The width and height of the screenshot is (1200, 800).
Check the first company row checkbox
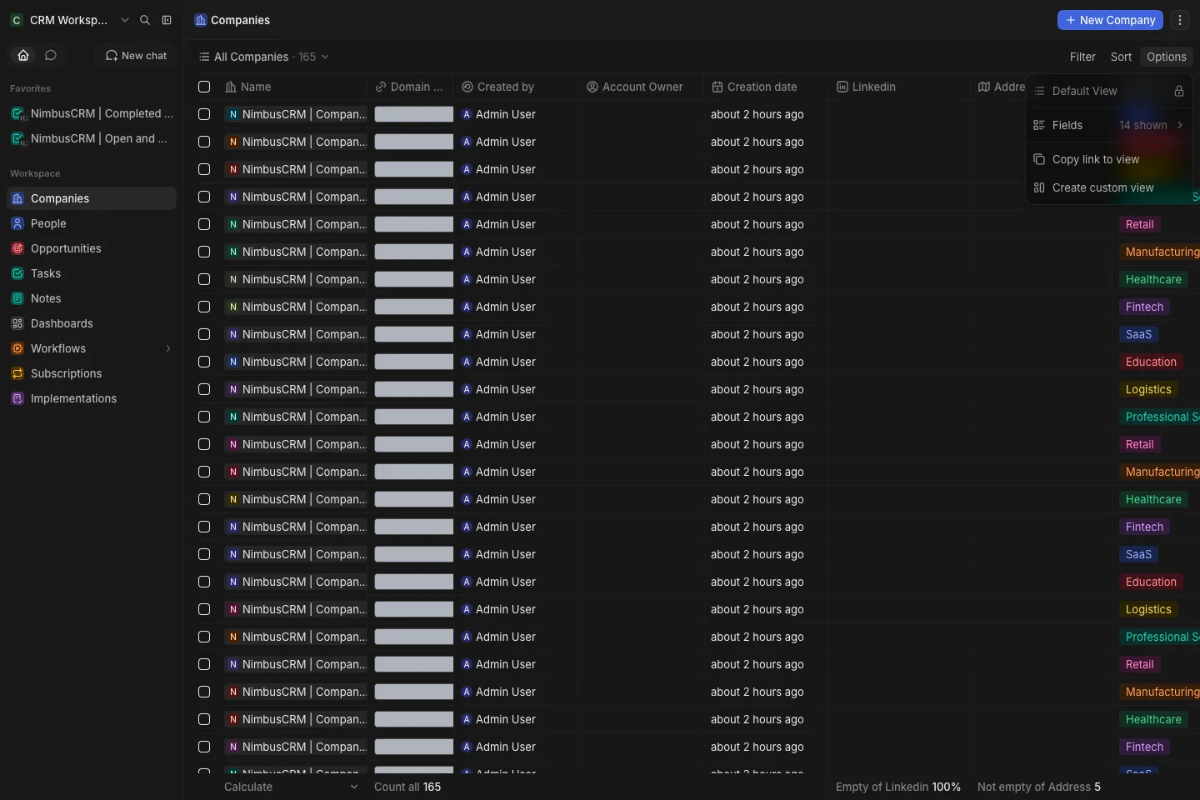[x=204, y=114]
